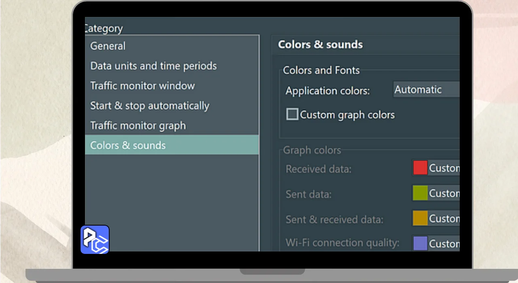Viewport: 518px width, 283px height.
Task: Open the Sent & received data Custom dropdown
Action: tap(444, 218)
